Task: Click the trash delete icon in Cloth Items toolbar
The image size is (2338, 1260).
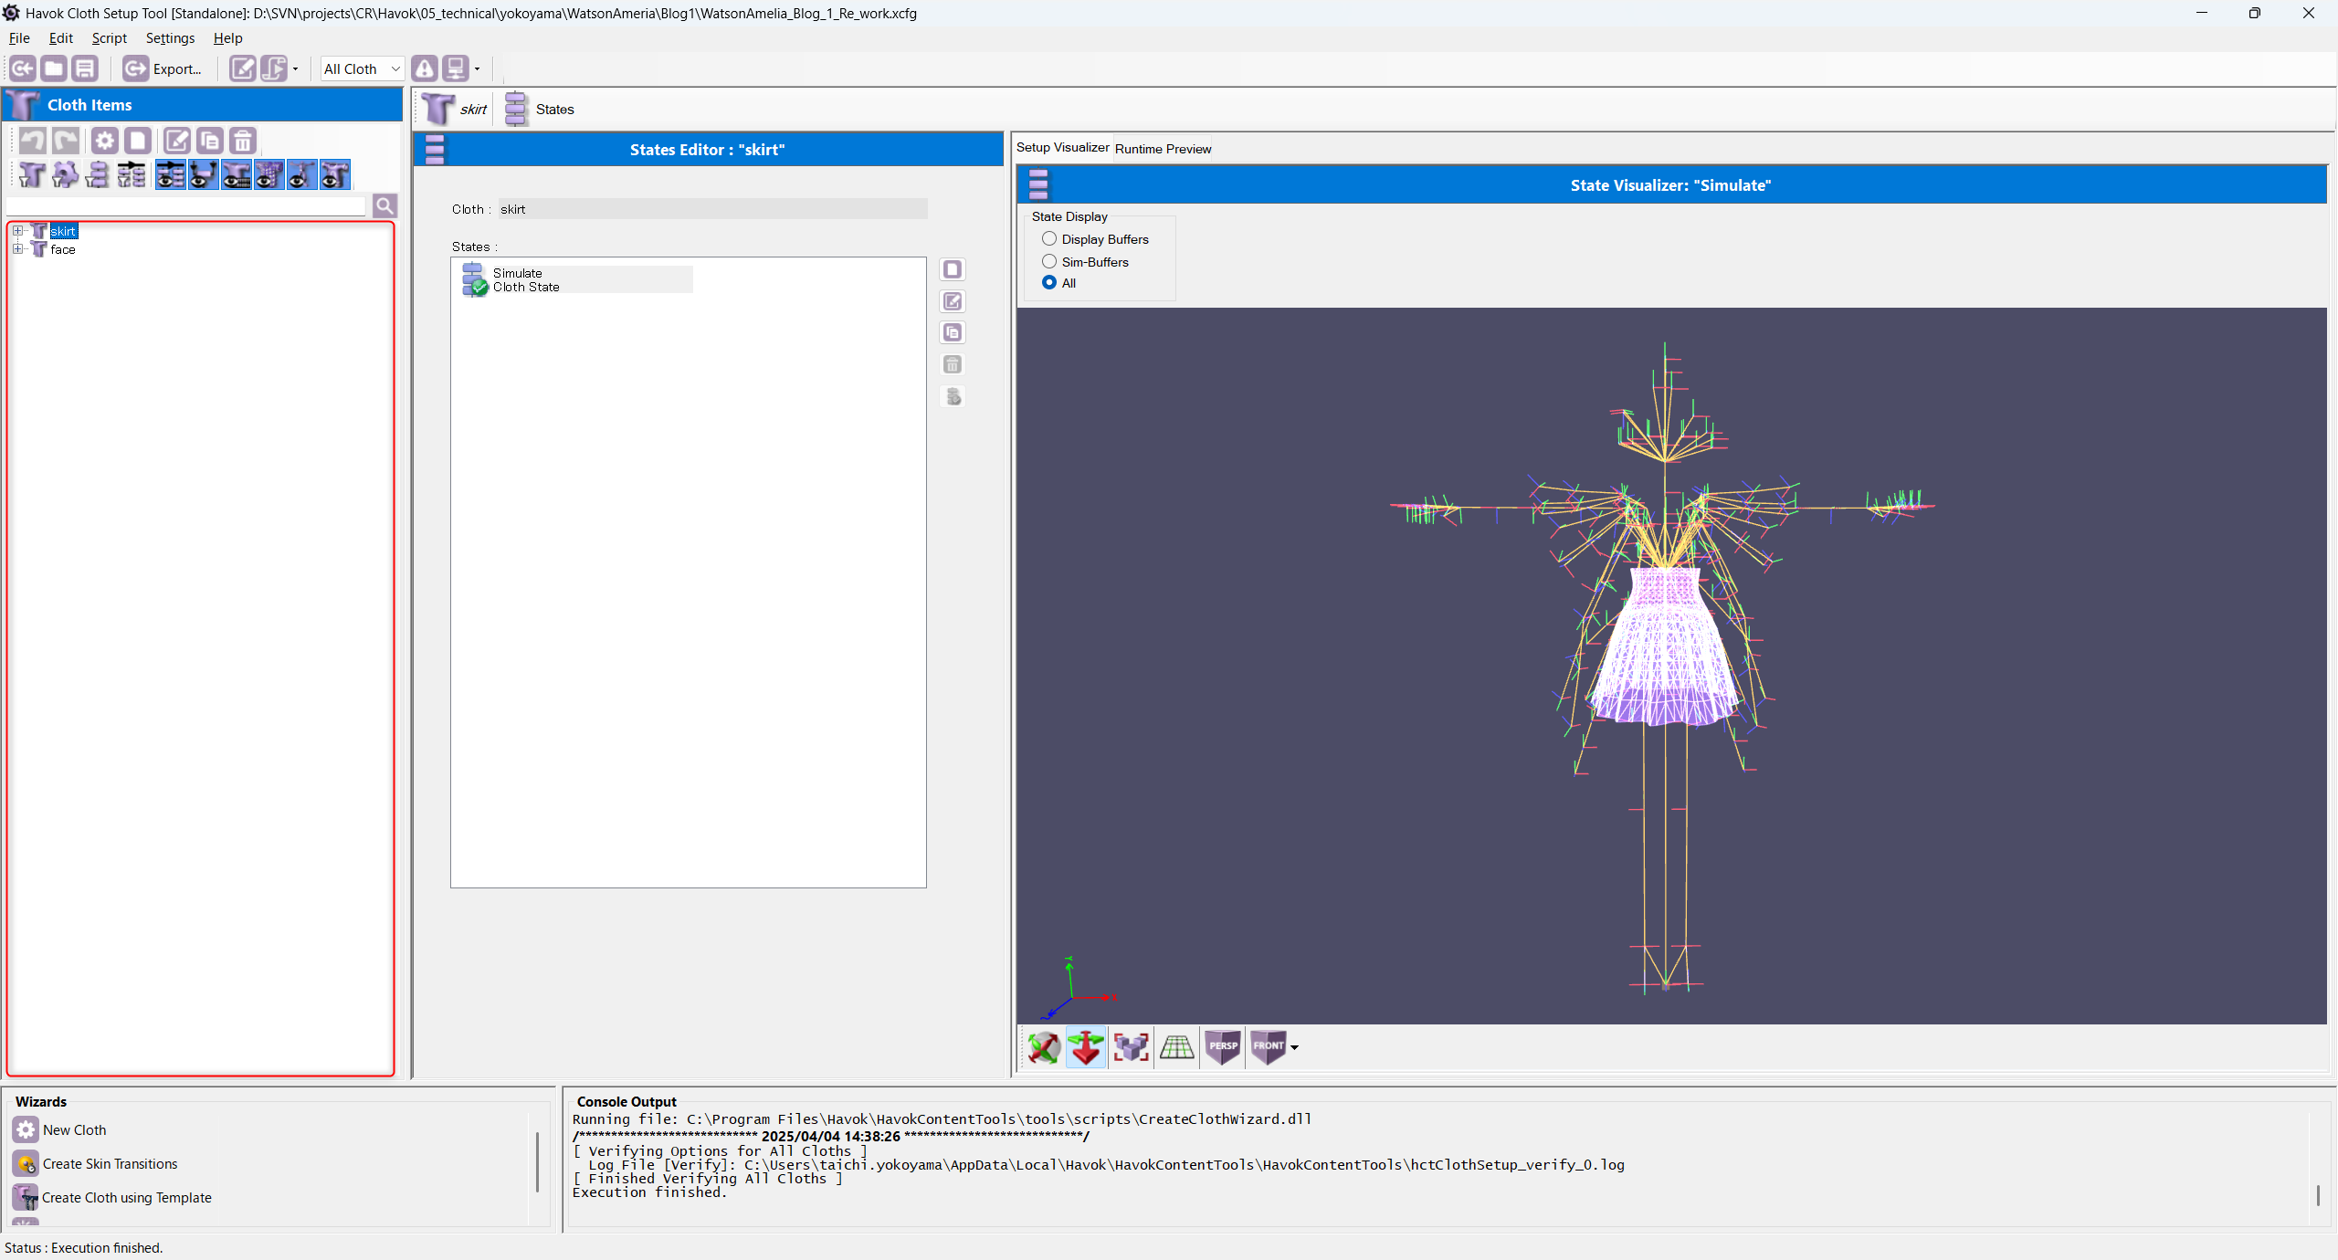Action: click(243, 141)
